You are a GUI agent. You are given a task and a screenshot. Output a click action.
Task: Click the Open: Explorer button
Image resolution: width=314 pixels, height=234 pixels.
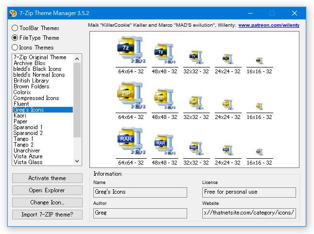(47, 190)
